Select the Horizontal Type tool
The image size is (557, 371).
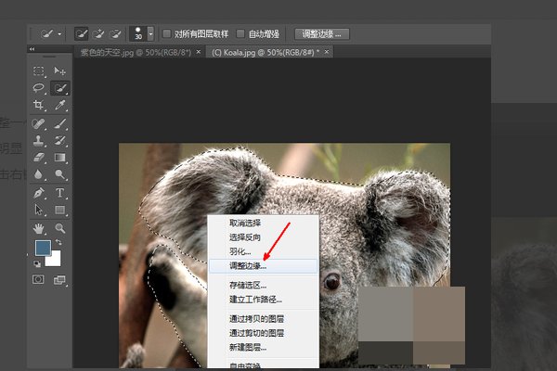click(60, 193)
